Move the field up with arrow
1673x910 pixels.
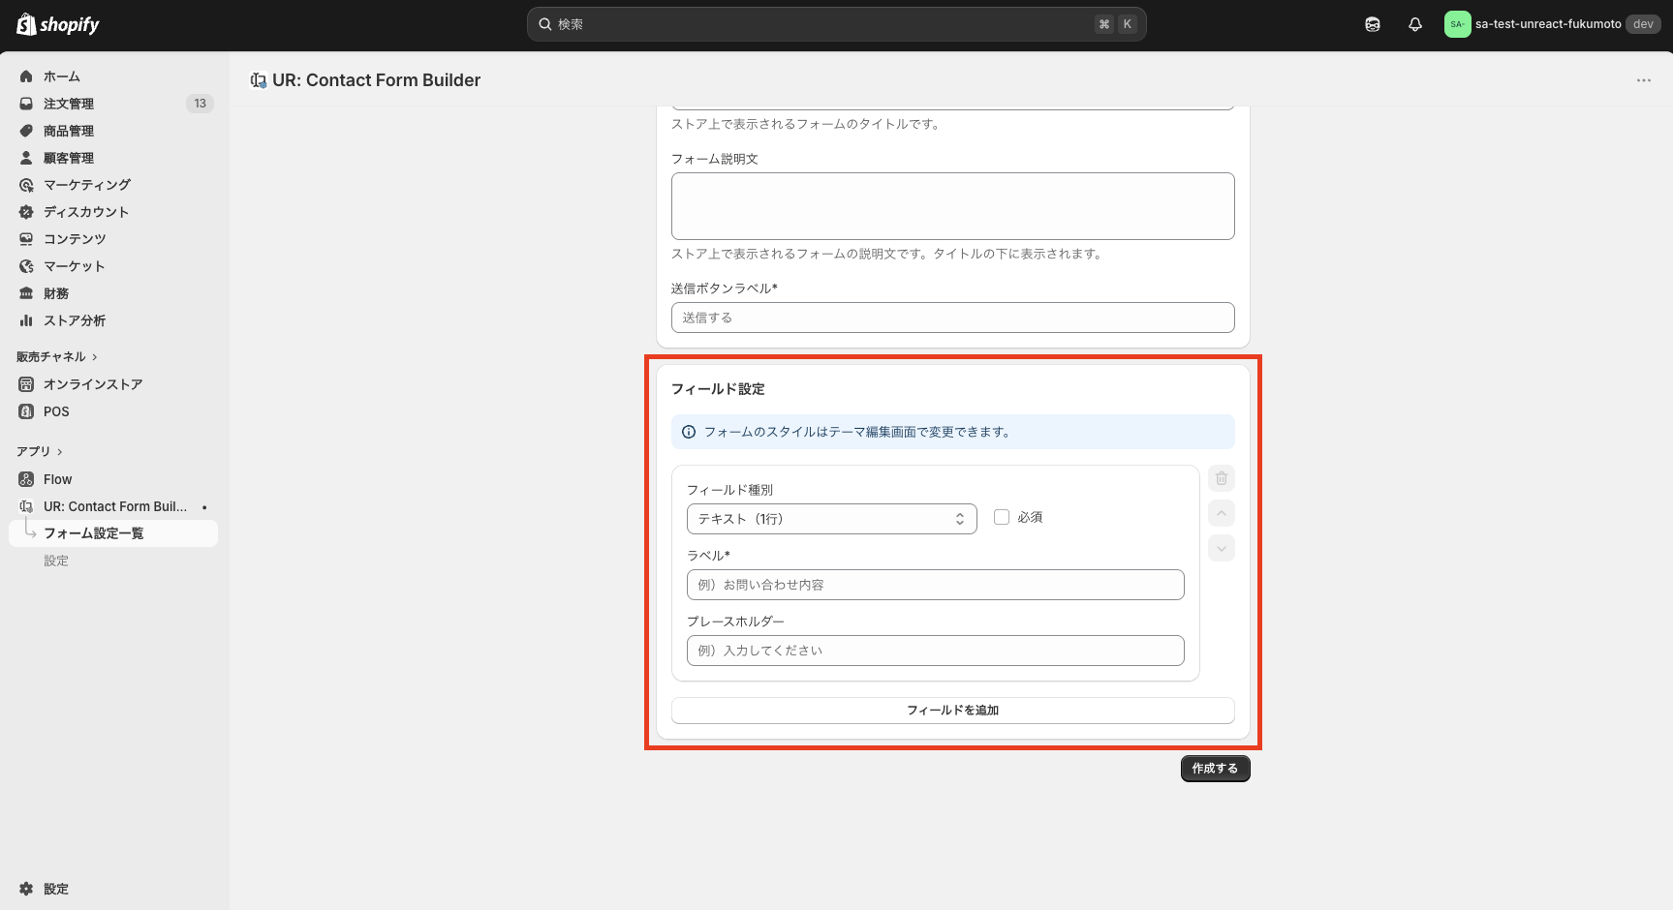click(x=1222, y=513)
